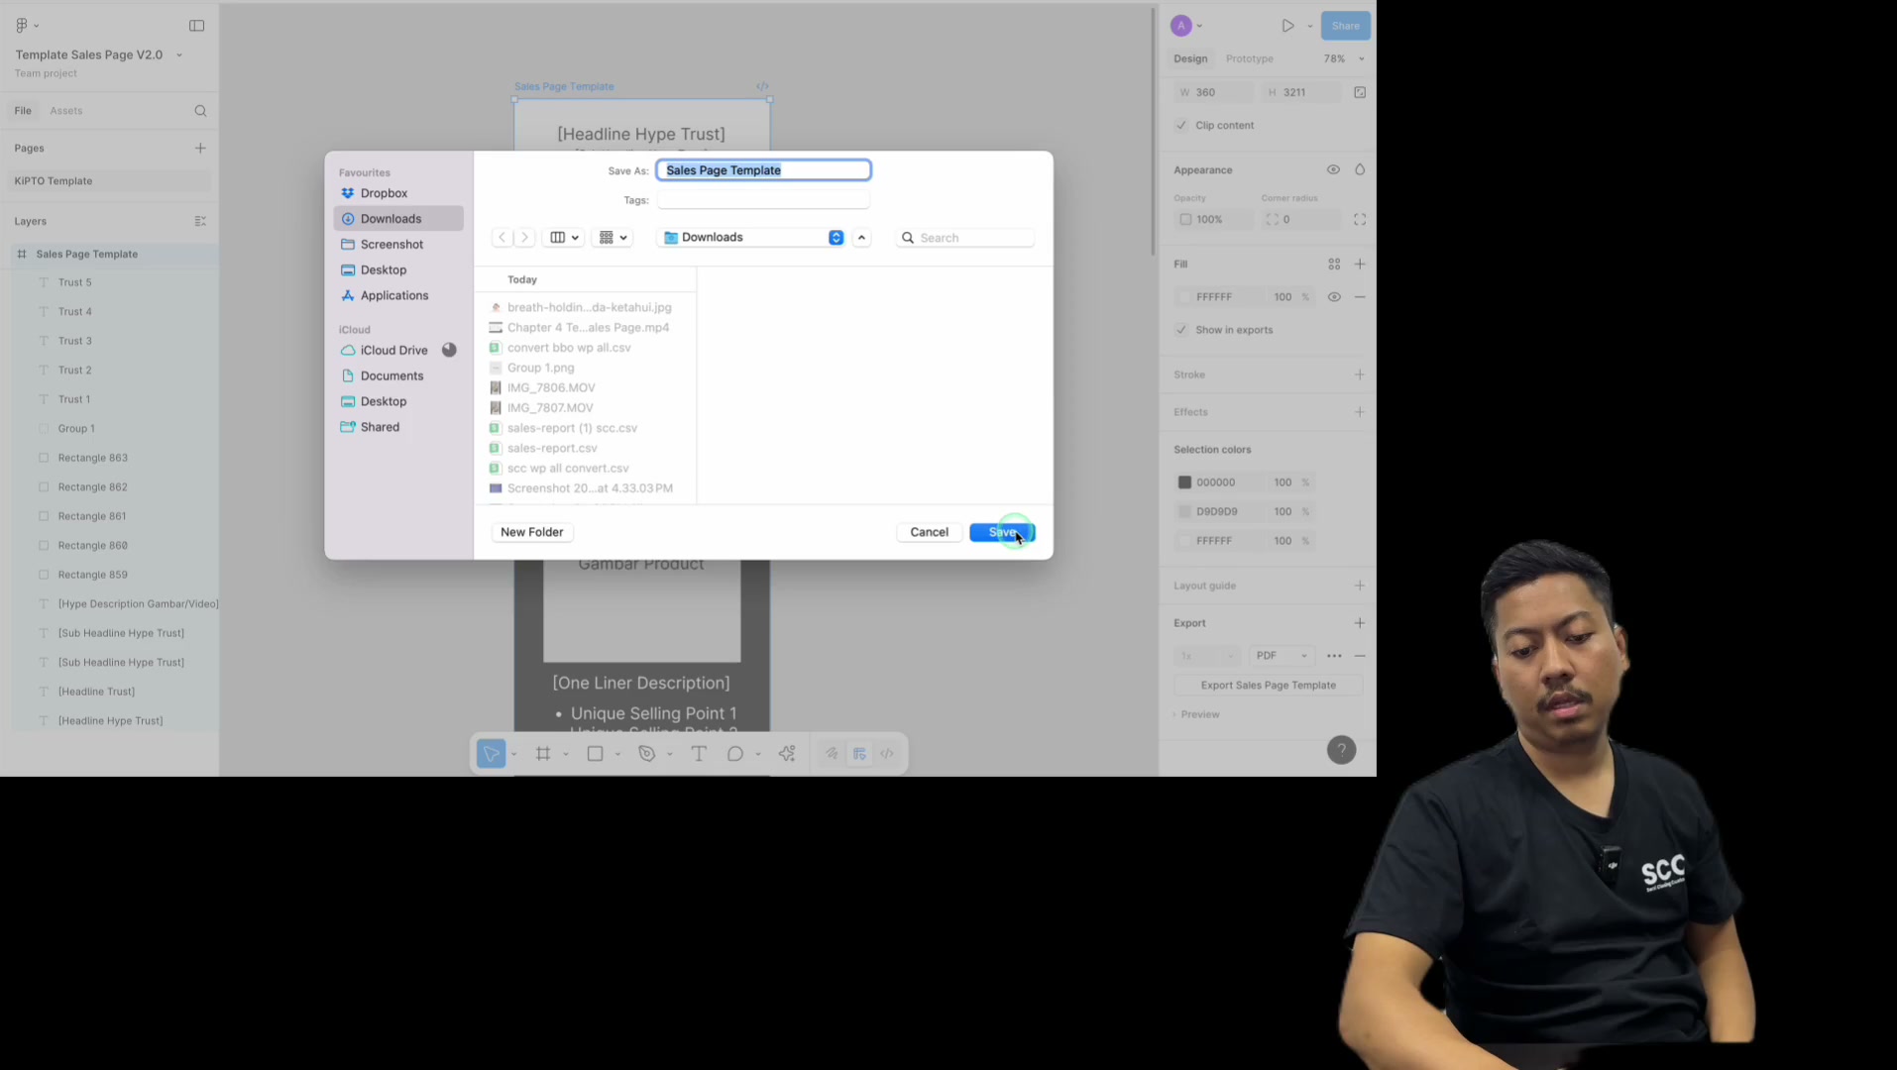Click the Save button in dialog

1002,532
